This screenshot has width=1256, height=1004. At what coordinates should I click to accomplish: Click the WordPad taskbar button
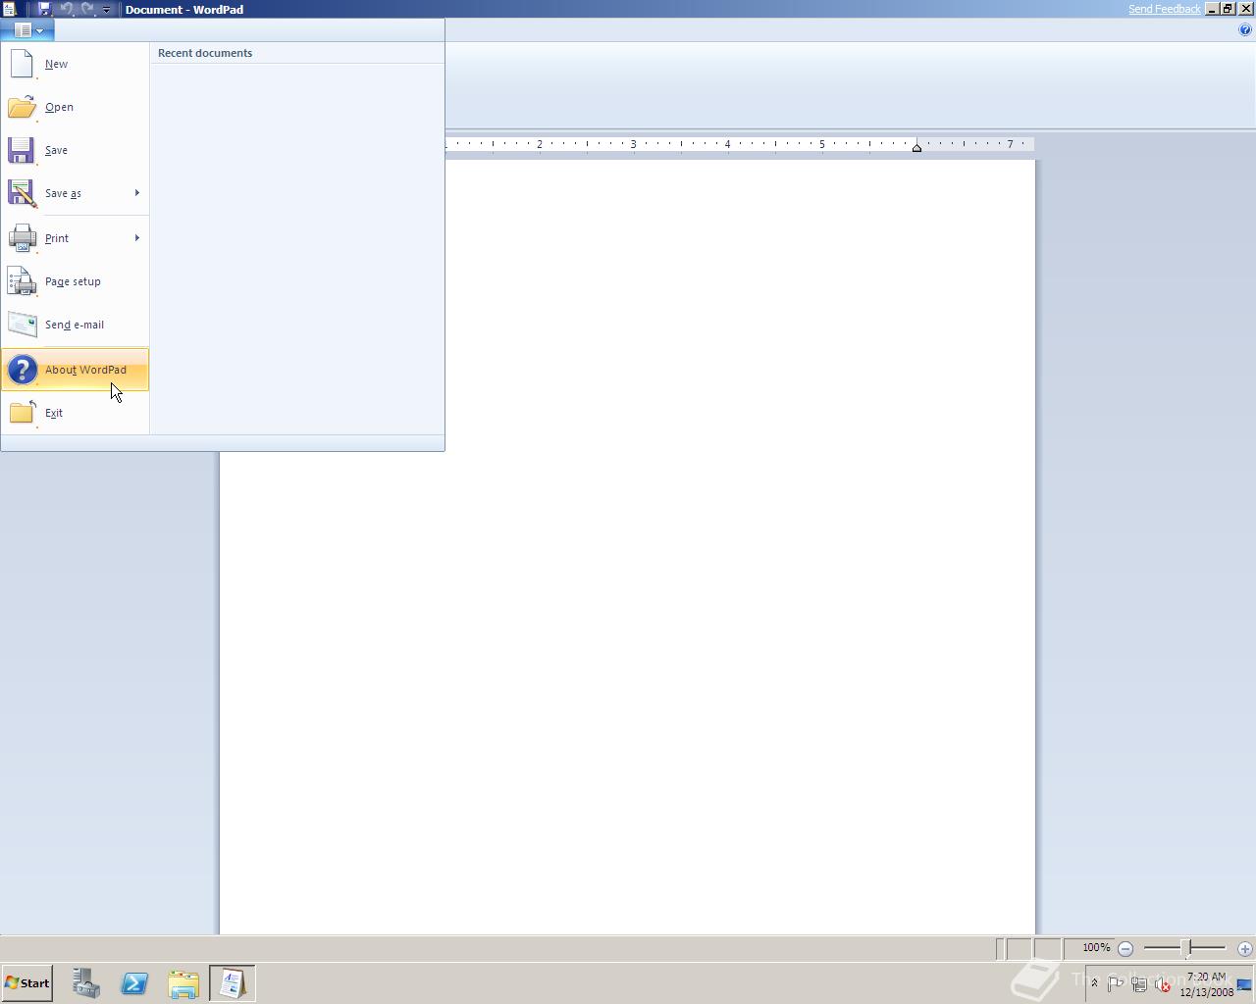pos(233,983)
